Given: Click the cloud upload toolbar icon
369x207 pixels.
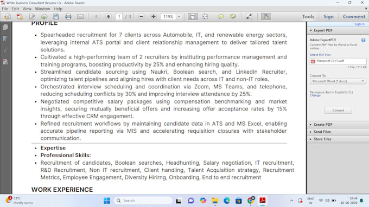Looking at the screenshot, I should (x=44, y=16).
